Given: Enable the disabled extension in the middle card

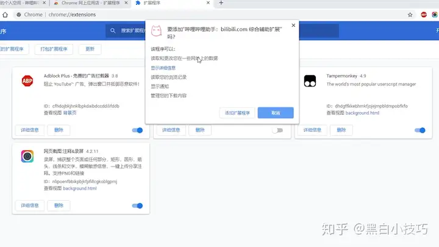Looking at the screenshot, I should click(x=277, y=131).
